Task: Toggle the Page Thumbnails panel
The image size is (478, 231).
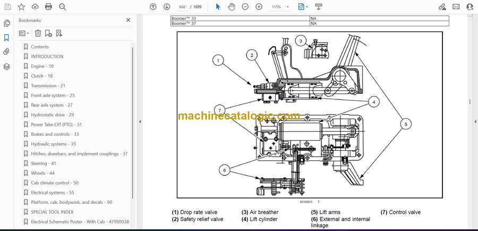Action: tap(6, 23)
